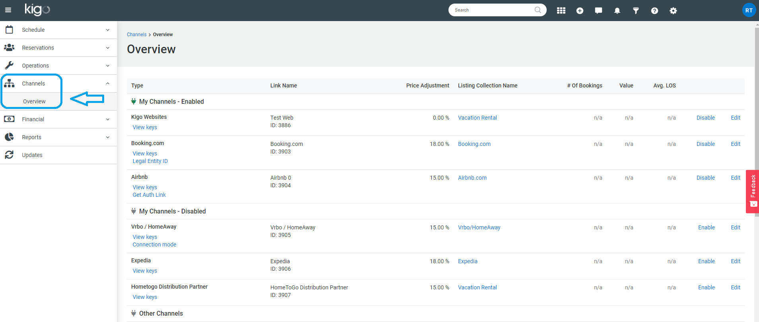
Task: Select Overview under Channels
Action: click(34, 101)
